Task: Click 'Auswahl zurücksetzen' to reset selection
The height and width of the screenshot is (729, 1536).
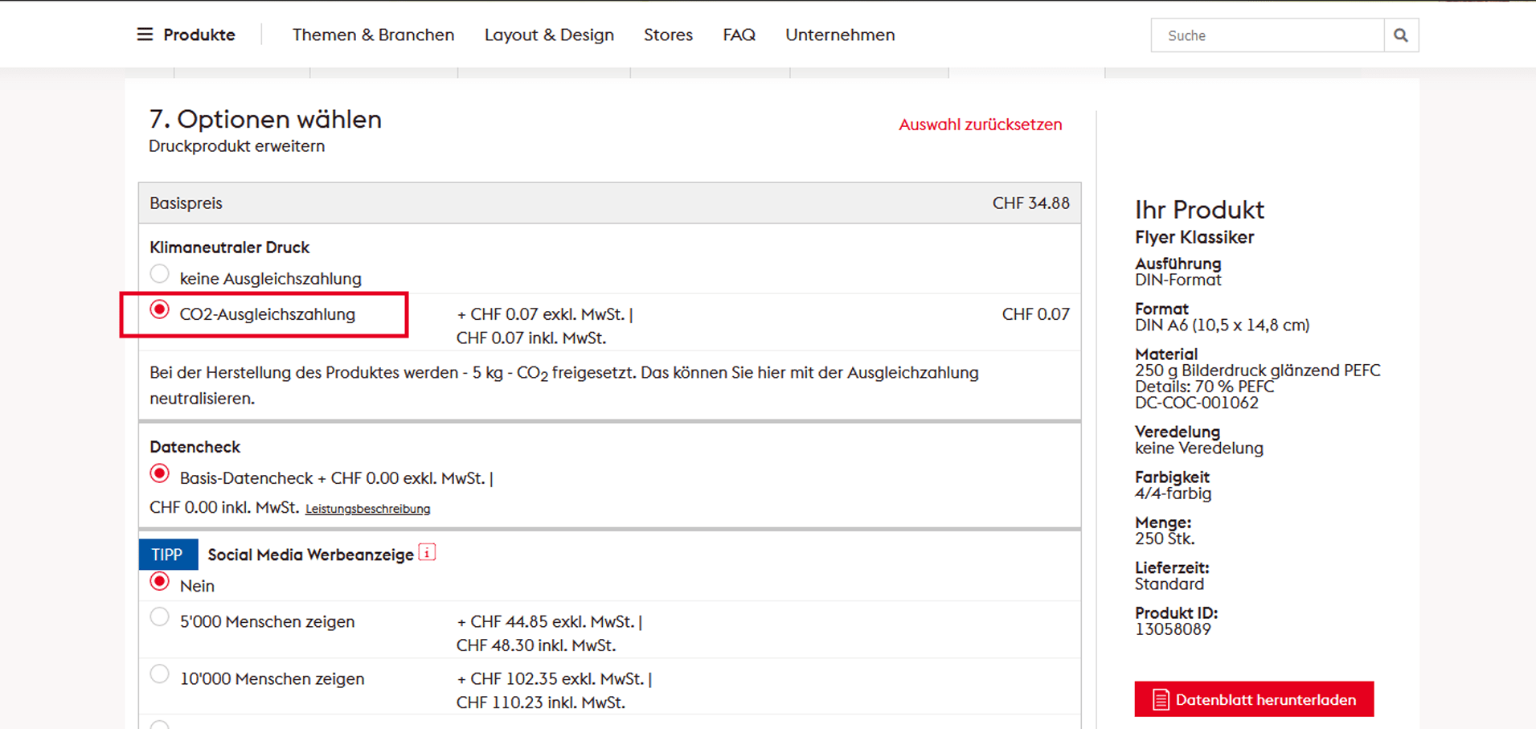Action: [980, 125]
